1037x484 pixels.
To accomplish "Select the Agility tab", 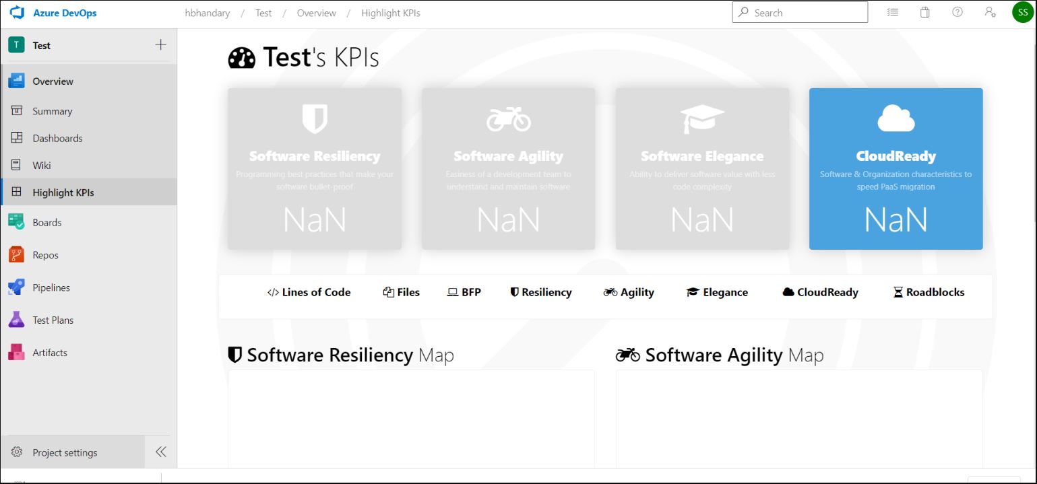I will 629,292.
